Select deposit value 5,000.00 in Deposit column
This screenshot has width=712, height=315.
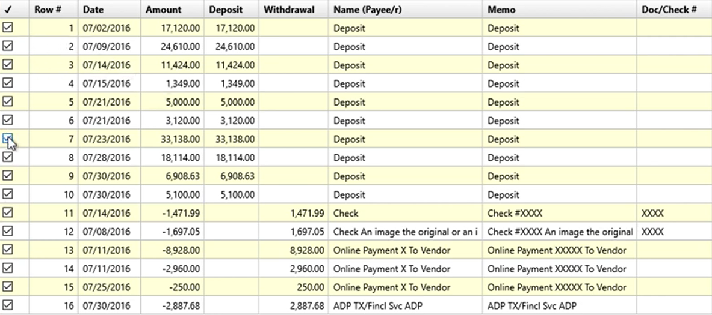tap(232, 102)
